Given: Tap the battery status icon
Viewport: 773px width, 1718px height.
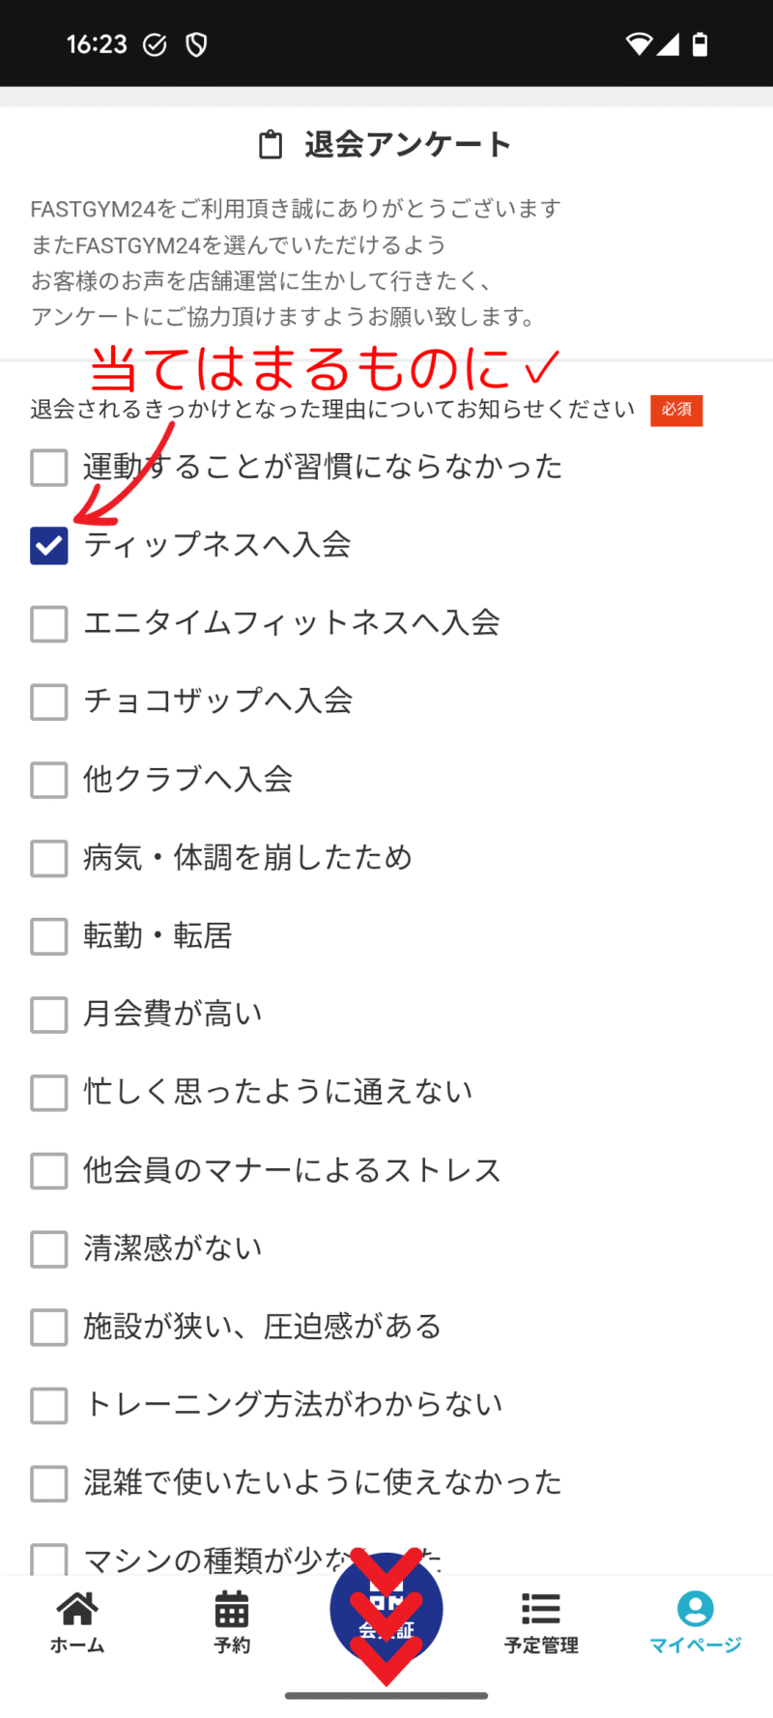Looking at the screenshot, I should click(701, 43).
